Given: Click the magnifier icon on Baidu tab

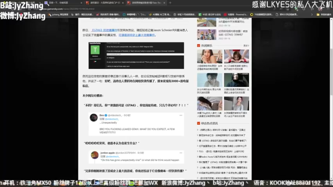Looking at the screenshot, I should click(x=46, y=3).
